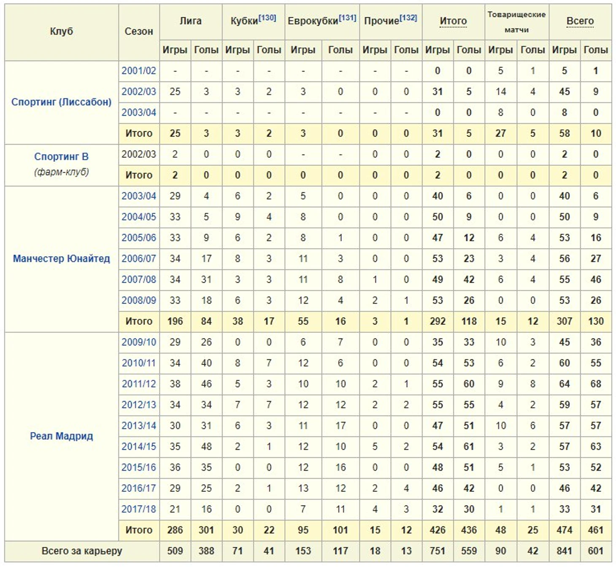Select career cups goals value 41
Screen dimensions: 616x567
269,551
